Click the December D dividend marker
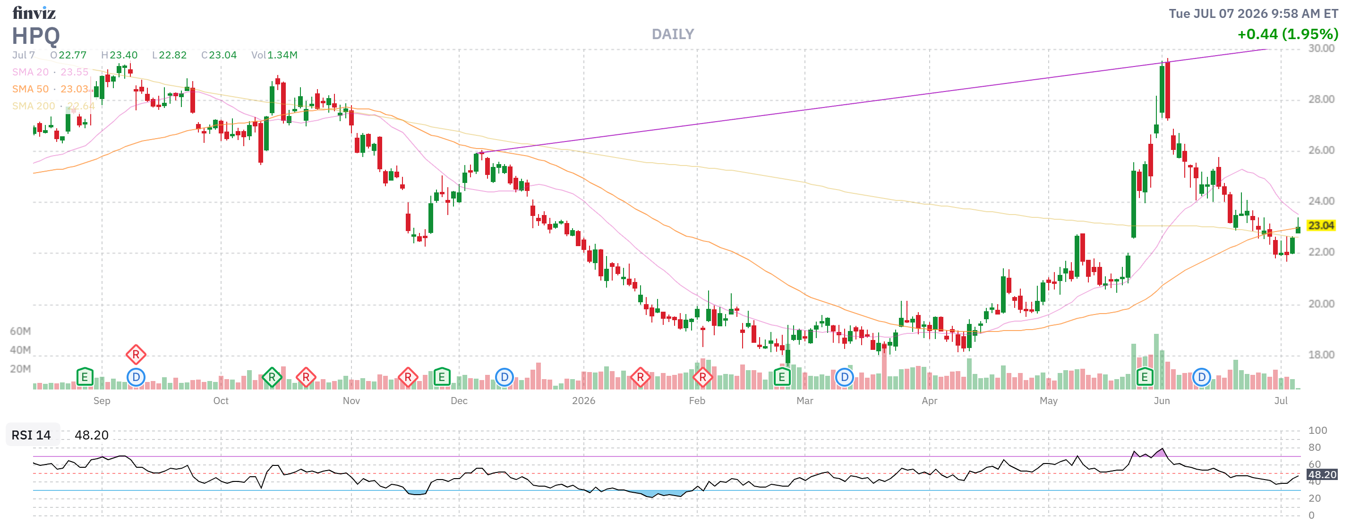 [x=504, y=377]
